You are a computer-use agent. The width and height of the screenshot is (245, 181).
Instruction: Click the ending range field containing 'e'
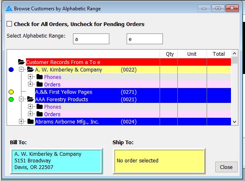point(145,39)
